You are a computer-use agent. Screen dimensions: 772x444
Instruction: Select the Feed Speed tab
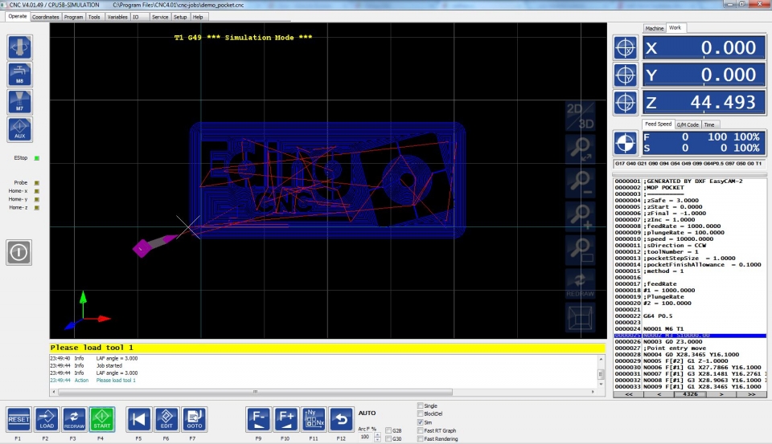658,124
